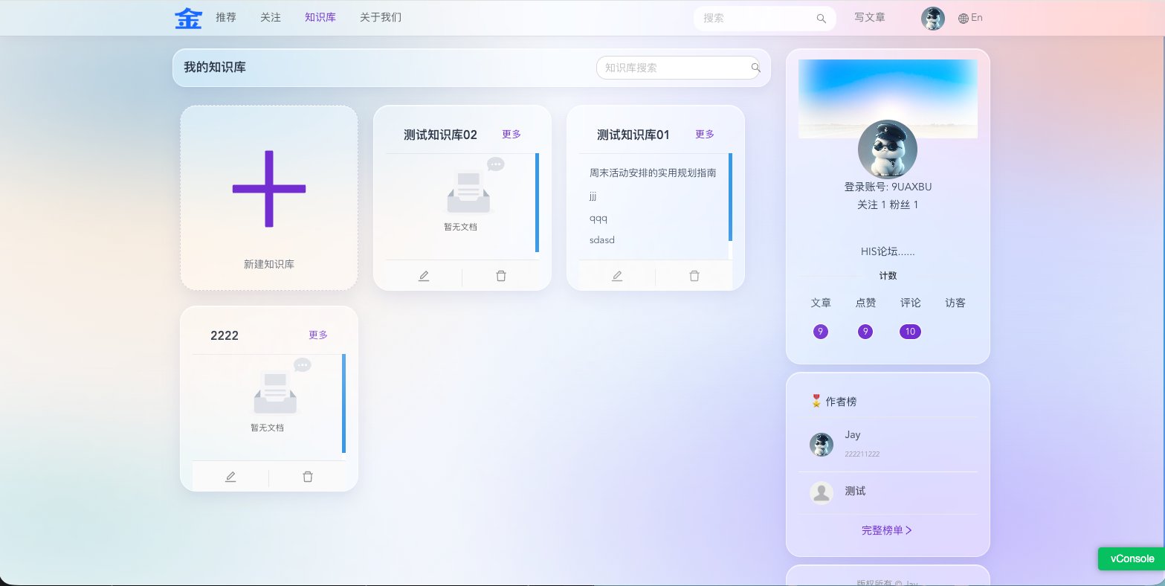1165x586 pixels.
Task: Click the large plus to add knowledge base
Action: 269,189
